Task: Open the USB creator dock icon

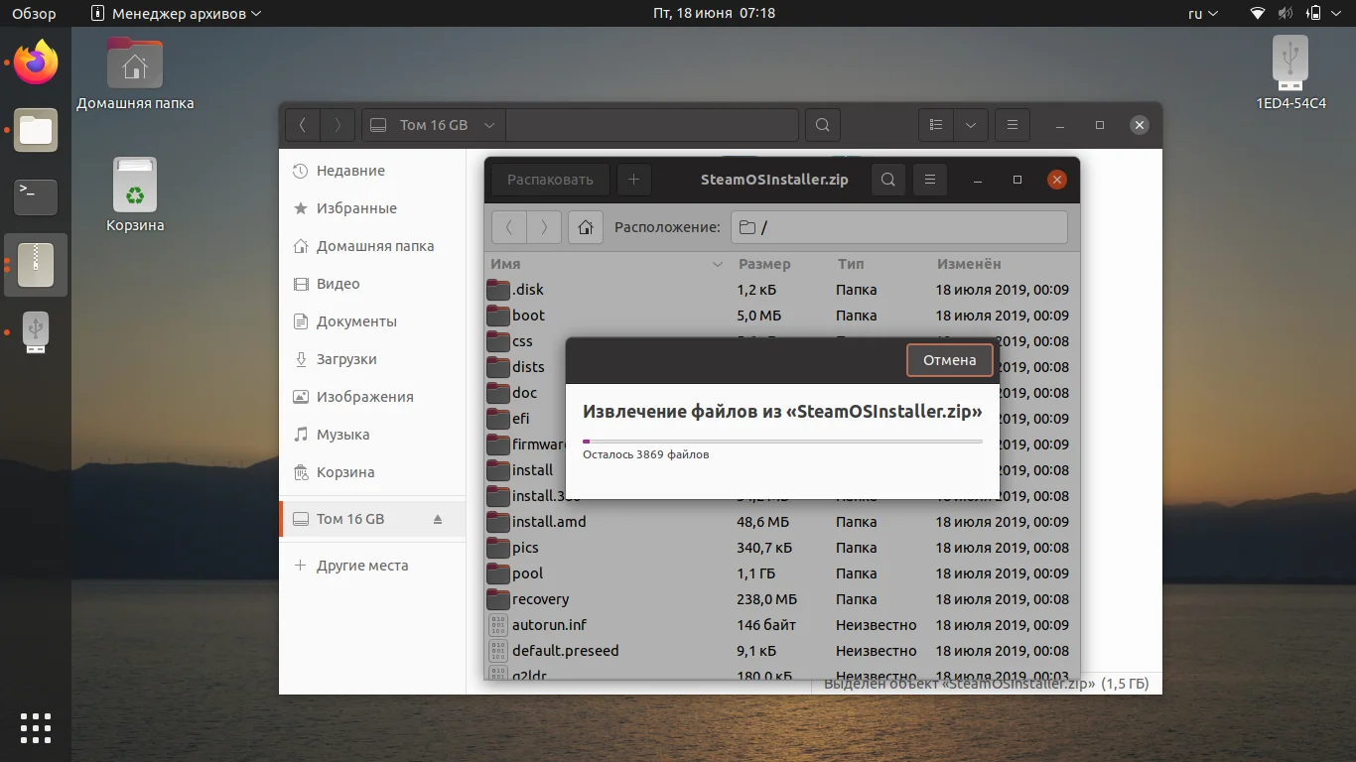Action: click(36, 332)
